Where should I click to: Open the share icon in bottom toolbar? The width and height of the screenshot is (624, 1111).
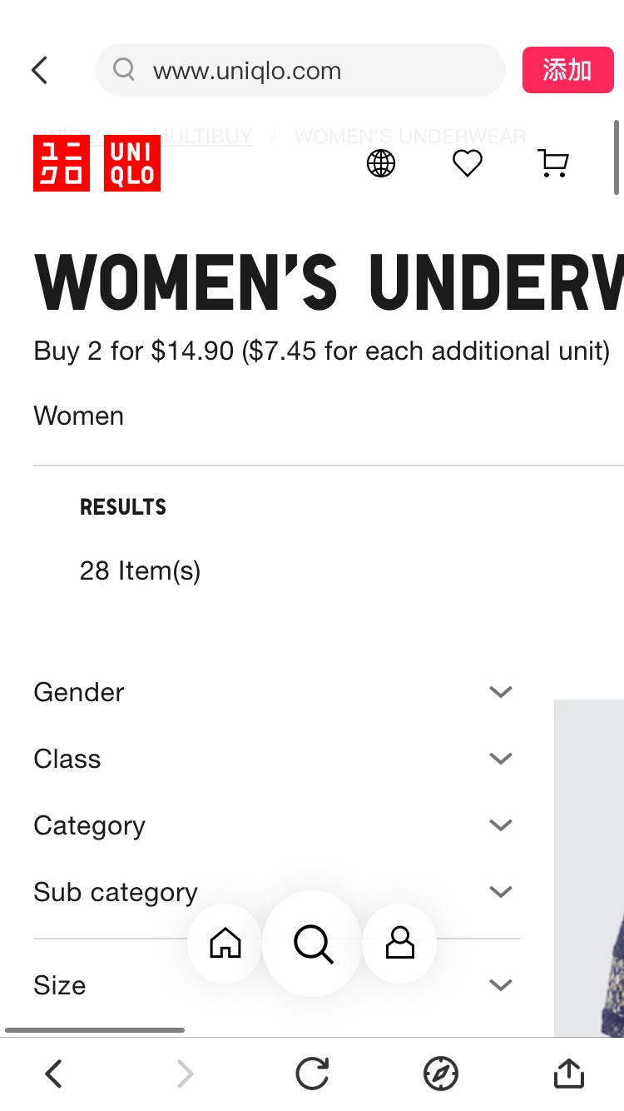coord(568,1074)
